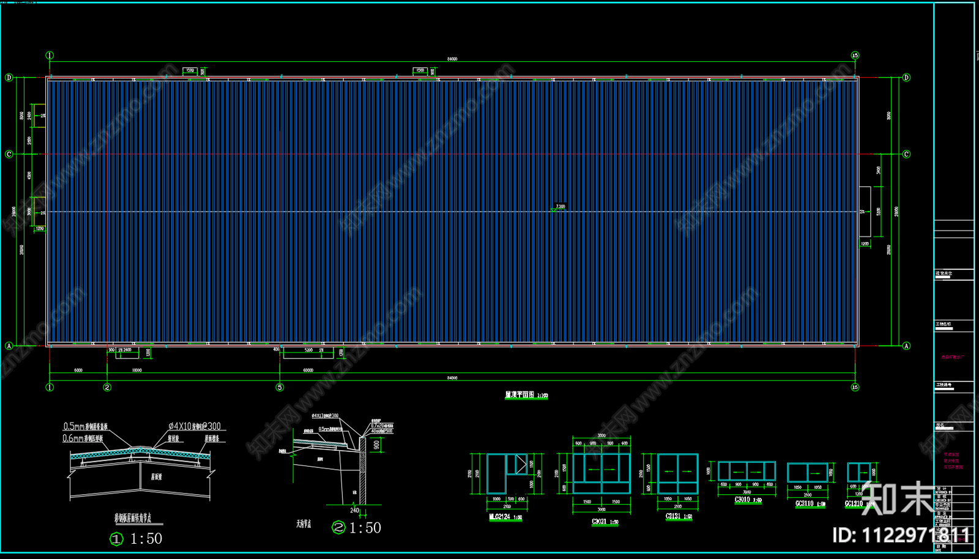The image size is (979, 559).
Task: Select the C2121 window label
Action: point(679,517)
